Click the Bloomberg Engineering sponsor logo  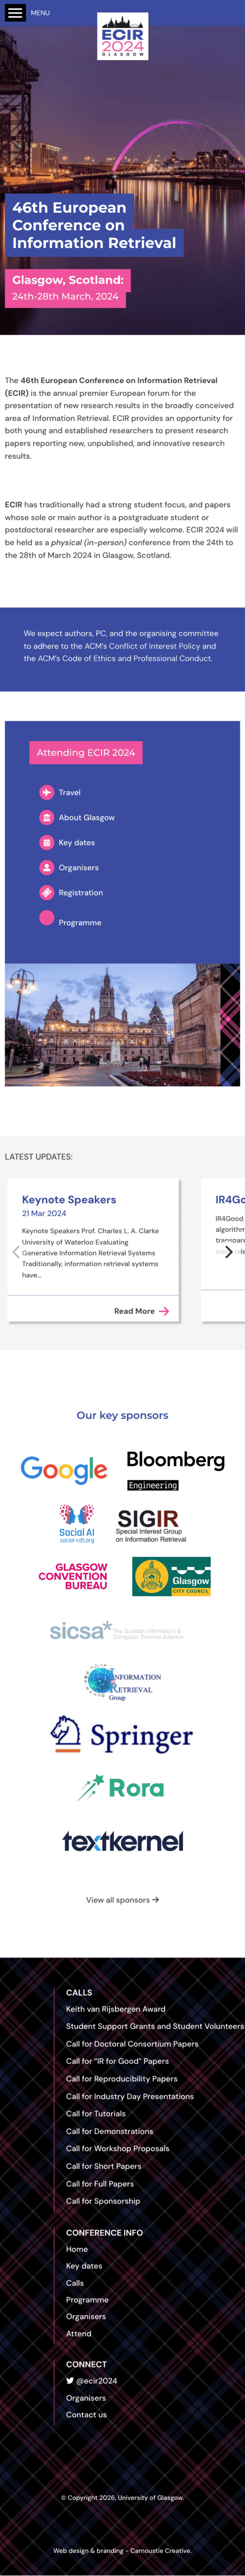(175, 1470)
